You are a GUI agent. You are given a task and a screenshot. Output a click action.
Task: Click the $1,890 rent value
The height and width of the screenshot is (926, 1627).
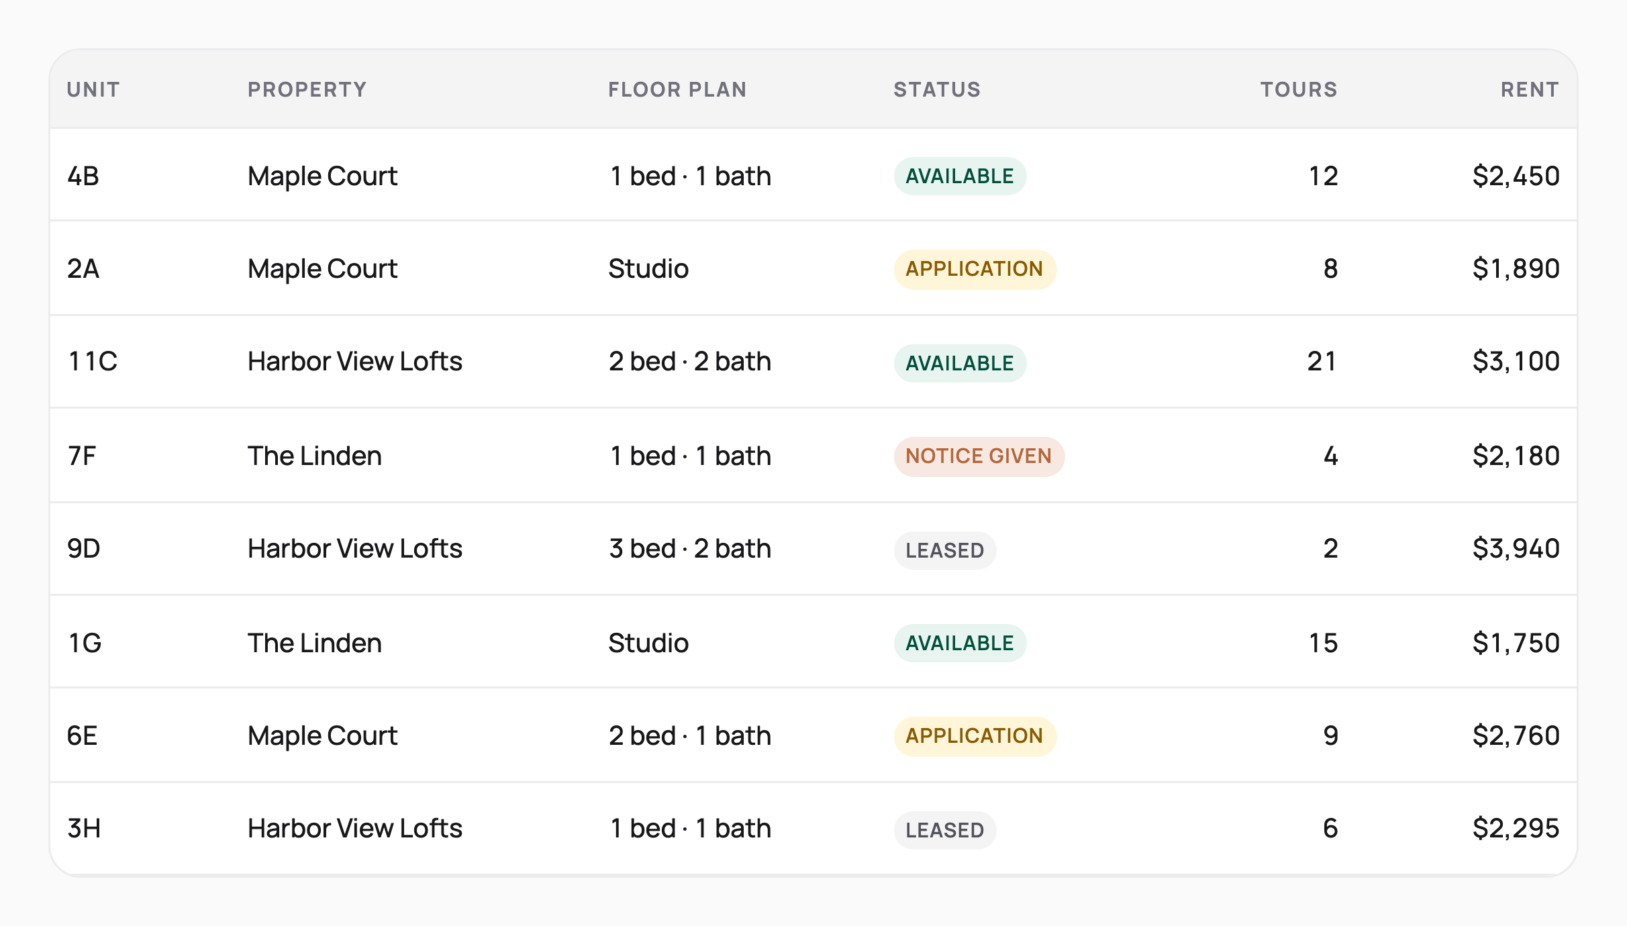[x=1516, y=268]
